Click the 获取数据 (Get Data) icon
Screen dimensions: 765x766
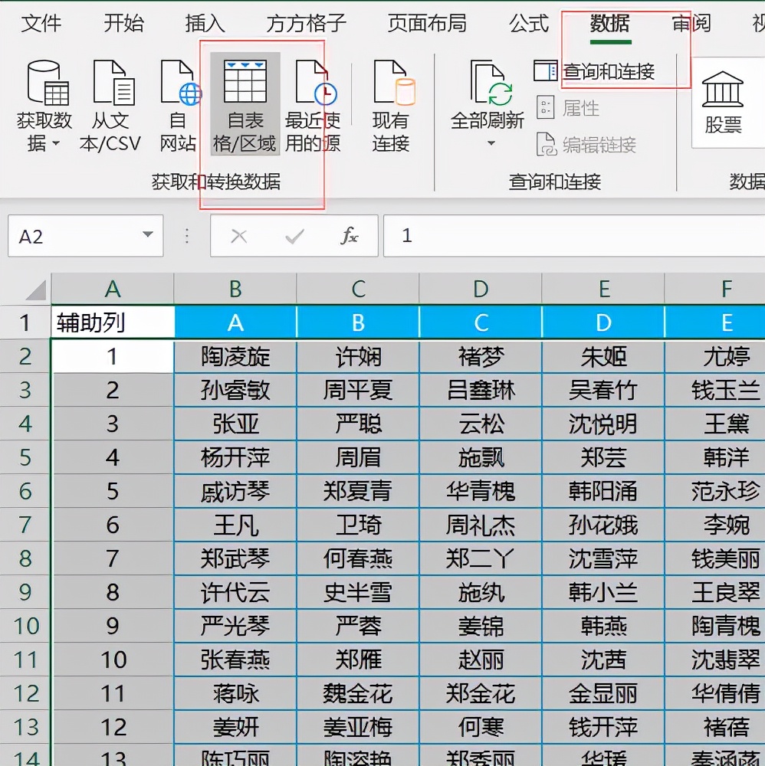pyautogui.click(x=48, y=82)
